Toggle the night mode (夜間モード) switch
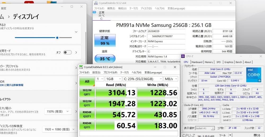Screen dimensions: 265x137 tap(67, 52)
